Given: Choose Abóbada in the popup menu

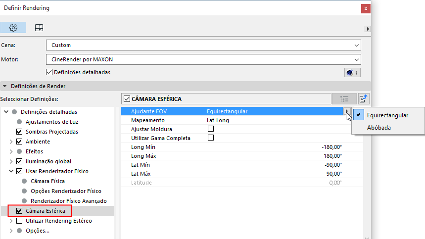Looking at the screenshot, I should point(379,128).
